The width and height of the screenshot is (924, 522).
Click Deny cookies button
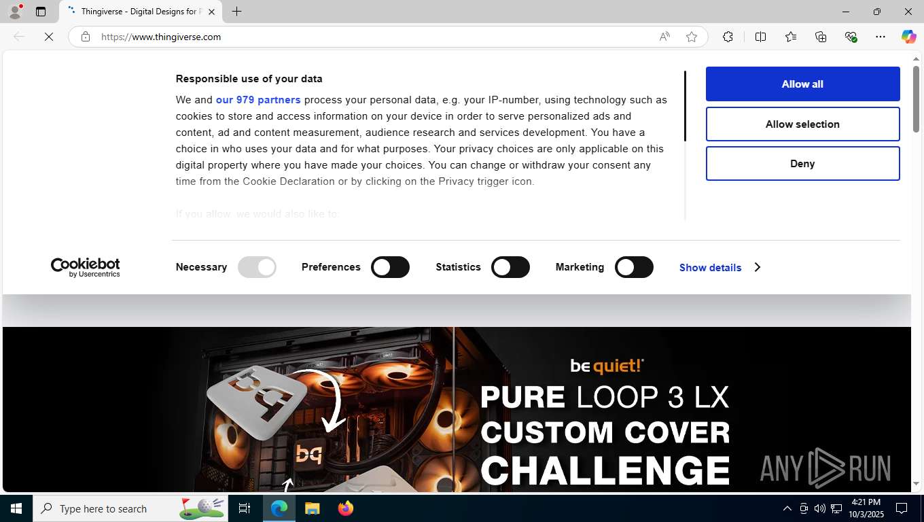(802, 163)
